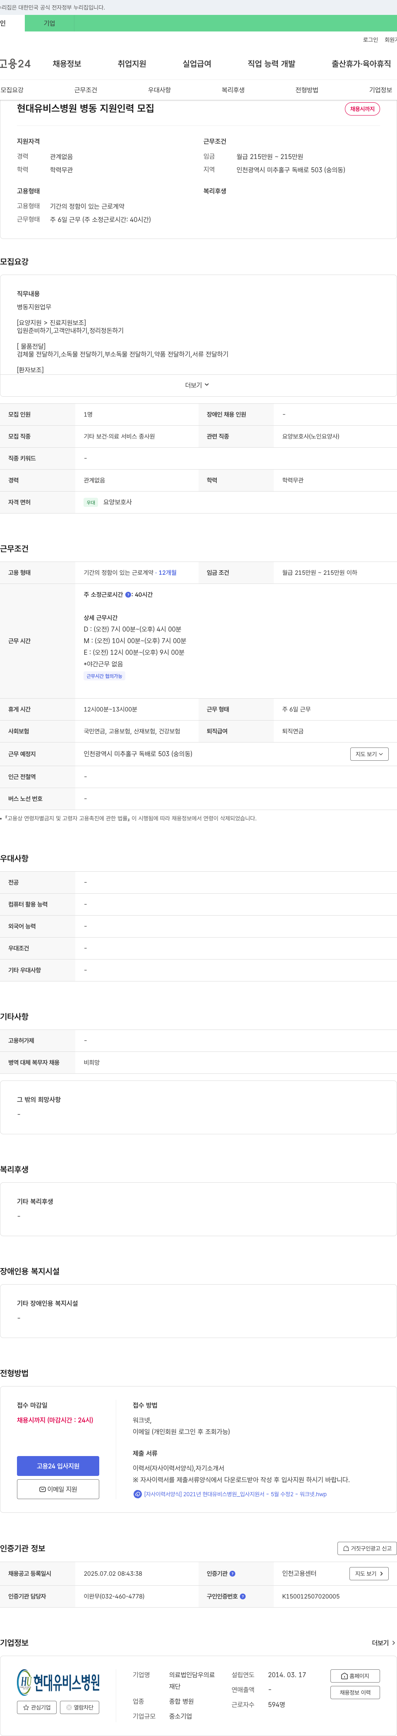The image size is (397, 1736).
Task: Switch to the 기업 tab
Action: (x=49, y=23)
